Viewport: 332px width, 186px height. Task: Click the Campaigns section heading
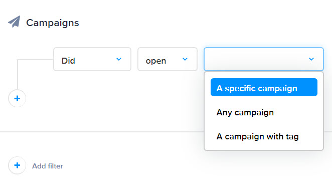(53, 23)
